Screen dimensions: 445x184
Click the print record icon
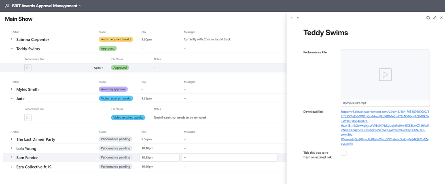428,18
